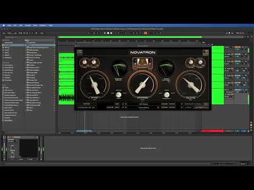Open the Edit menu
The image size is (254, 190).
click(21, 25)
